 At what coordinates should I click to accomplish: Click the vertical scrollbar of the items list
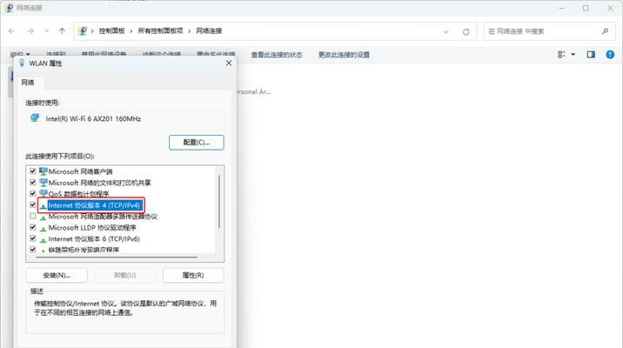(219, 202)
